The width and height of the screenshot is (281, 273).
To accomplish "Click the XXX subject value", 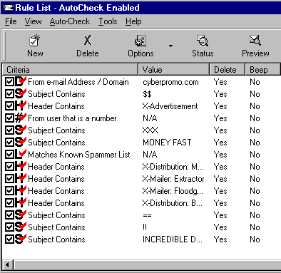I will (x=150, y=130).
